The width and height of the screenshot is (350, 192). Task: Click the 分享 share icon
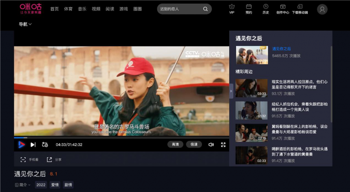click(x=49, y=160)
